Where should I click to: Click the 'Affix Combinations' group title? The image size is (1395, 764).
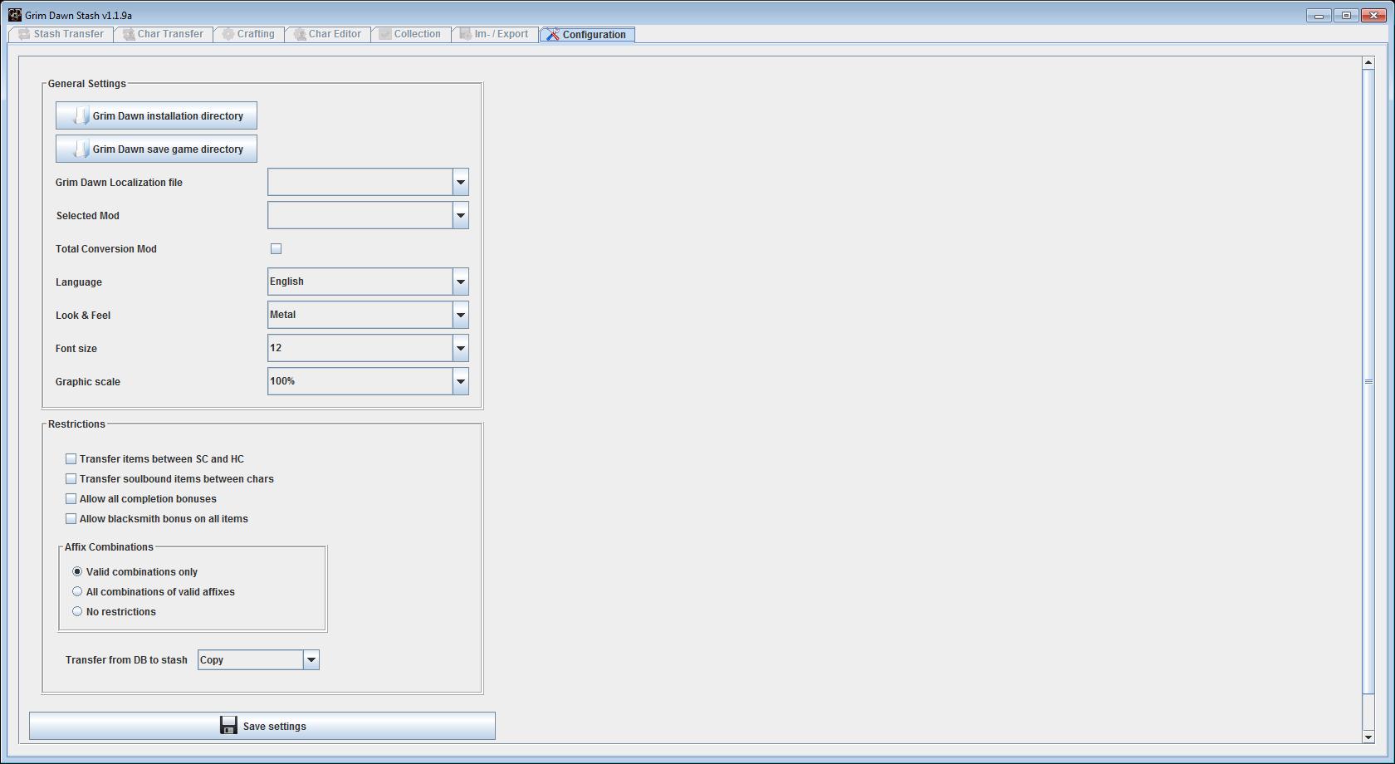(109, 546)
